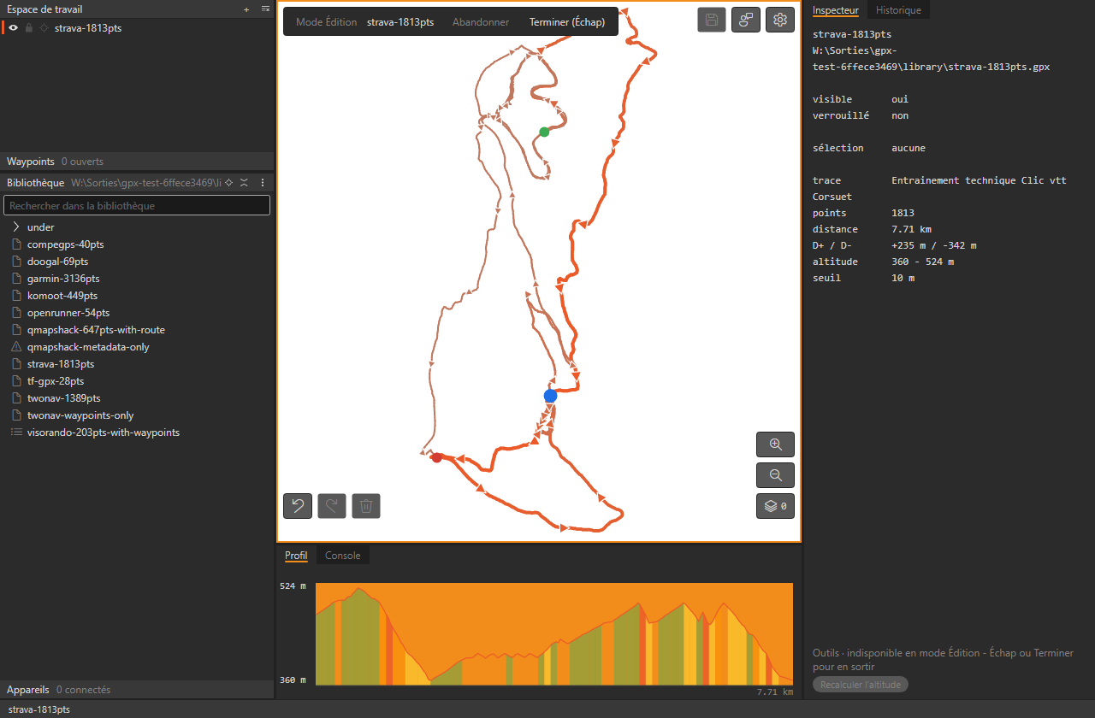Click the save (floppy disk) icon
The image size is (1095, 718).
(x=712, y=20)
